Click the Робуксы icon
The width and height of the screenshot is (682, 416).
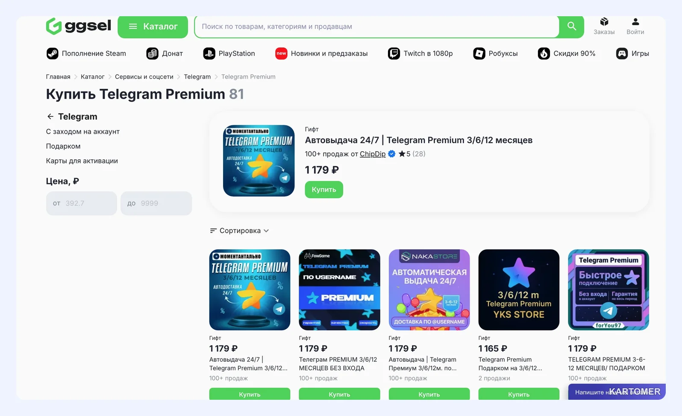point(479,53)
